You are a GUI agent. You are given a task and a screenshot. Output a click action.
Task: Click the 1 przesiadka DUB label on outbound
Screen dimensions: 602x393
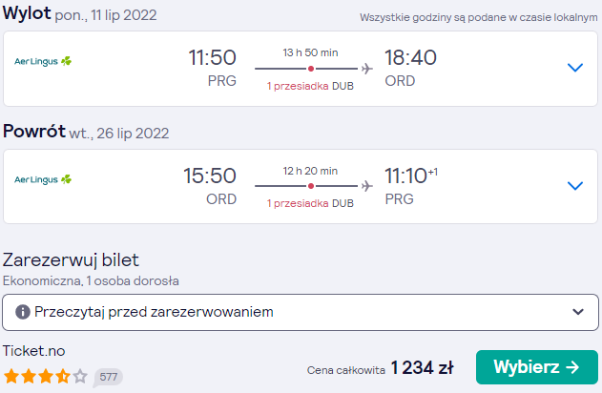tap(310, 86)
